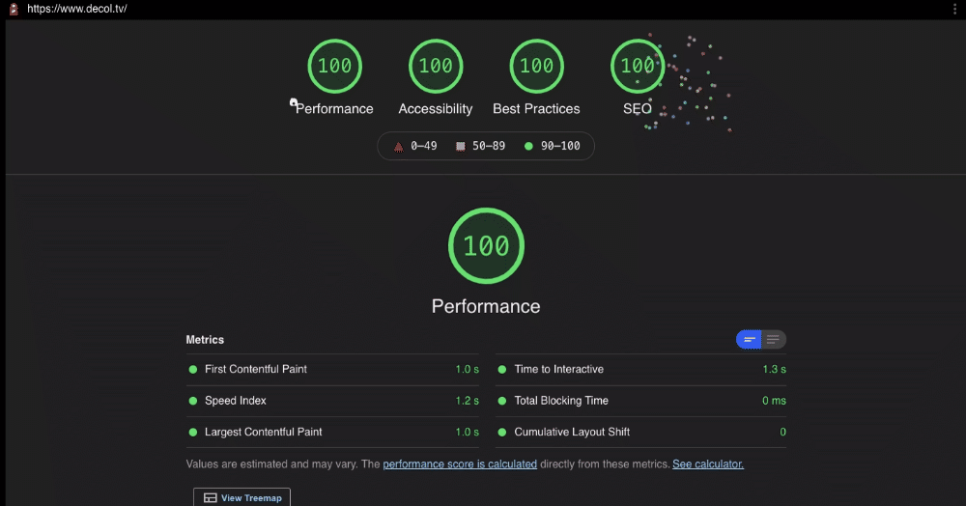Switch to the compact metrics view toggle

pyautogui.click(x=750, y=339)
